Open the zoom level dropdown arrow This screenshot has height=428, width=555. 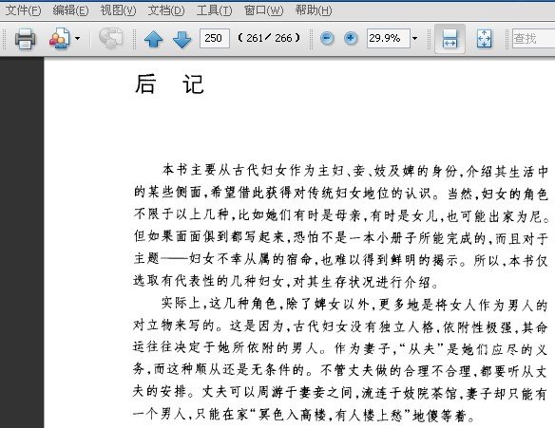click(x=415, y=38)
